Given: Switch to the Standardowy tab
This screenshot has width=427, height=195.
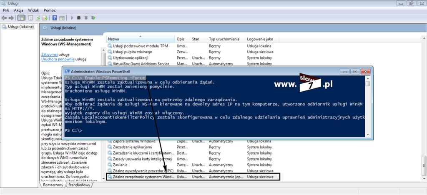Looking at the screenshot, I should click(x=79, y=185).
